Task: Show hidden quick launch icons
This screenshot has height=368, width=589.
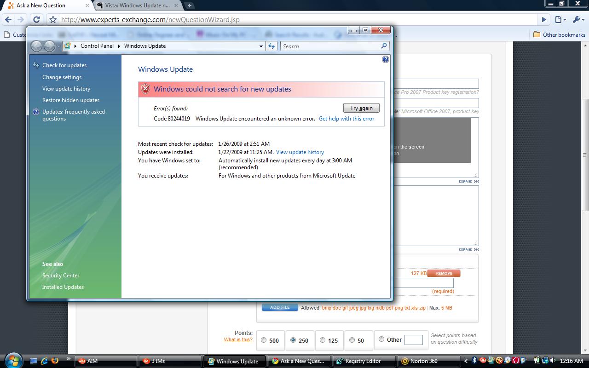Action: pos(69,359)
